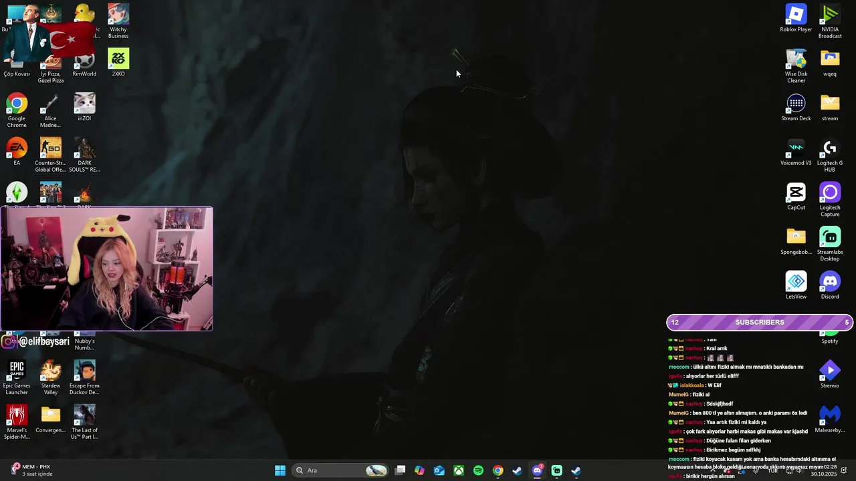Launch NVIDIA Broadcast from desktop

coord(830,21)
